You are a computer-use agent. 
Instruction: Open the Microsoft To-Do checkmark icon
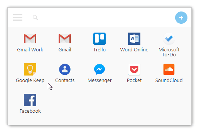tap(169, 39)
